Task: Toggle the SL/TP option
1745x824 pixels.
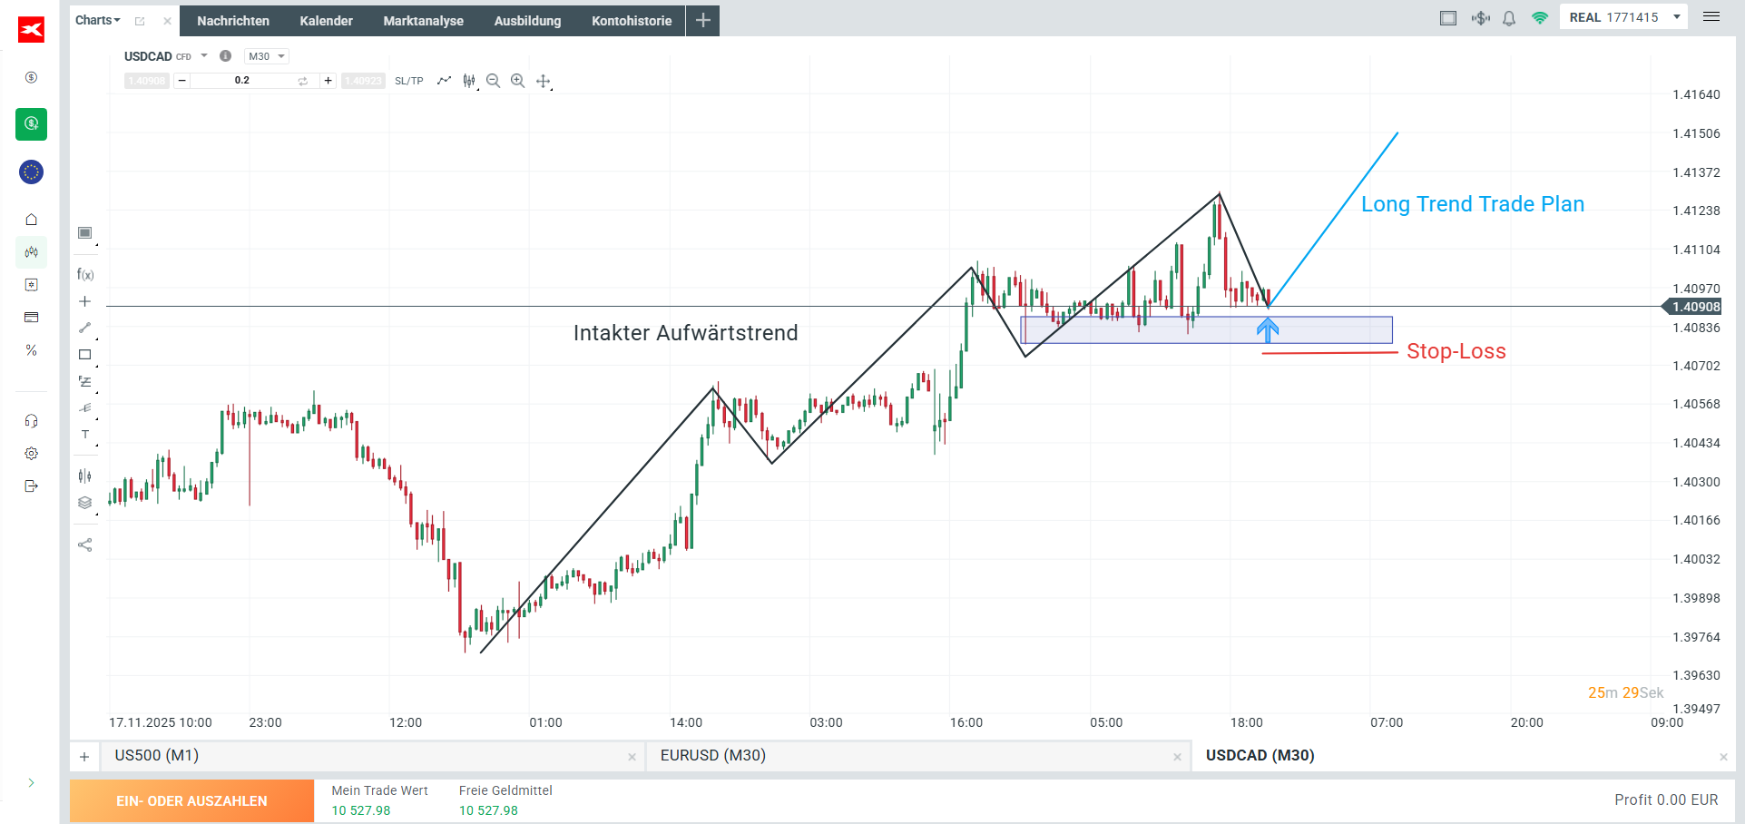Action: pos(409,81)
